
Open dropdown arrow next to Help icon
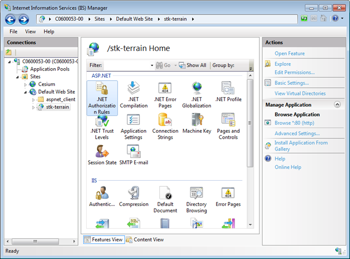click(x=342, y=18)
